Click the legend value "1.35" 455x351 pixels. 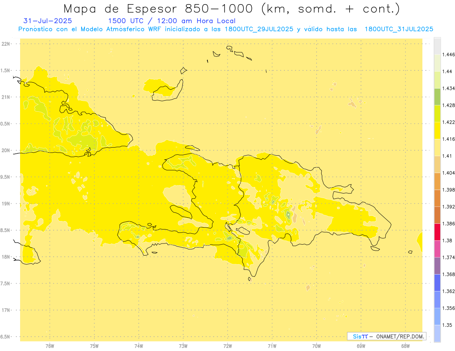447,325
